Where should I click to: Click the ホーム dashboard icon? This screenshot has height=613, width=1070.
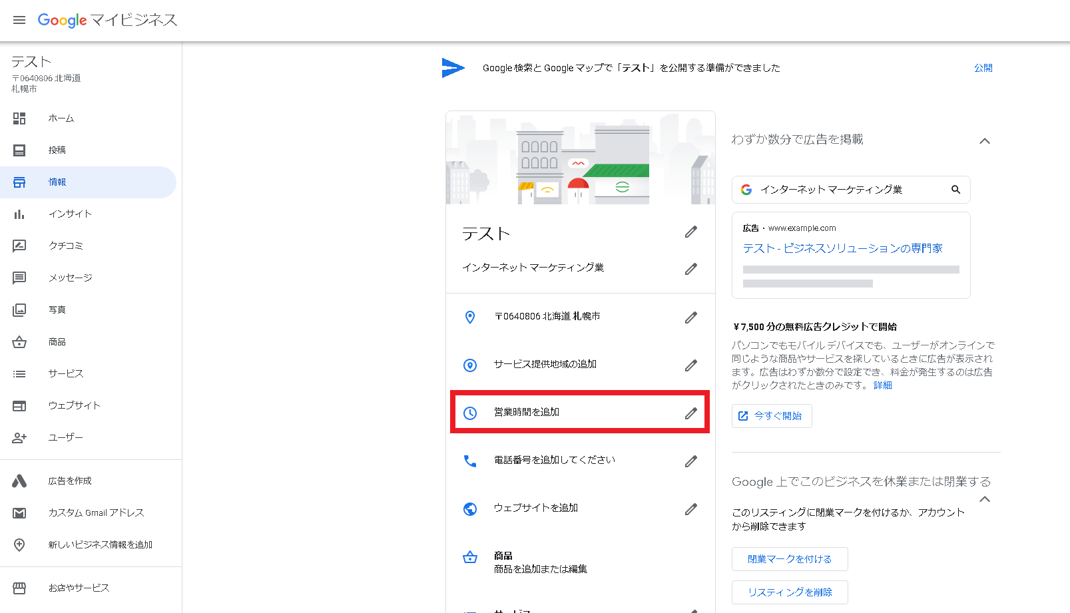19,118
